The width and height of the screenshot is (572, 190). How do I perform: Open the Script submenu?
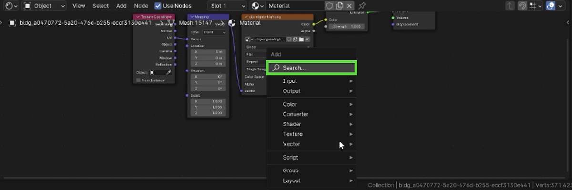coord(312,157)
